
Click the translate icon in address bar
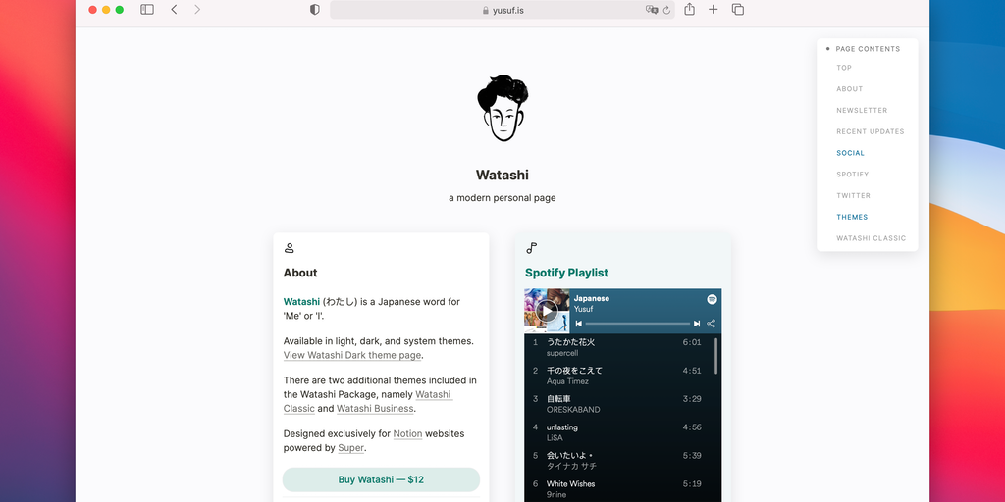coord(652,10)
